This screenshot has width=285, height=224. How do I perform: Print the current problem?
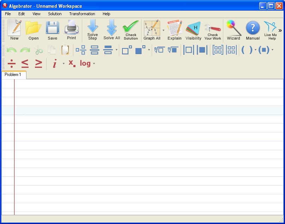click(72, 30)
